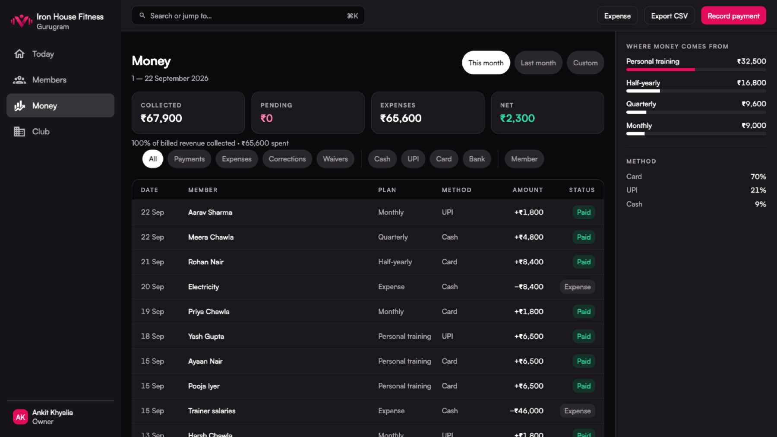Image resolution: width=777 pixels, height=437 pixels.
Task: Filter by Card method chip
Action: pos(444,159)
